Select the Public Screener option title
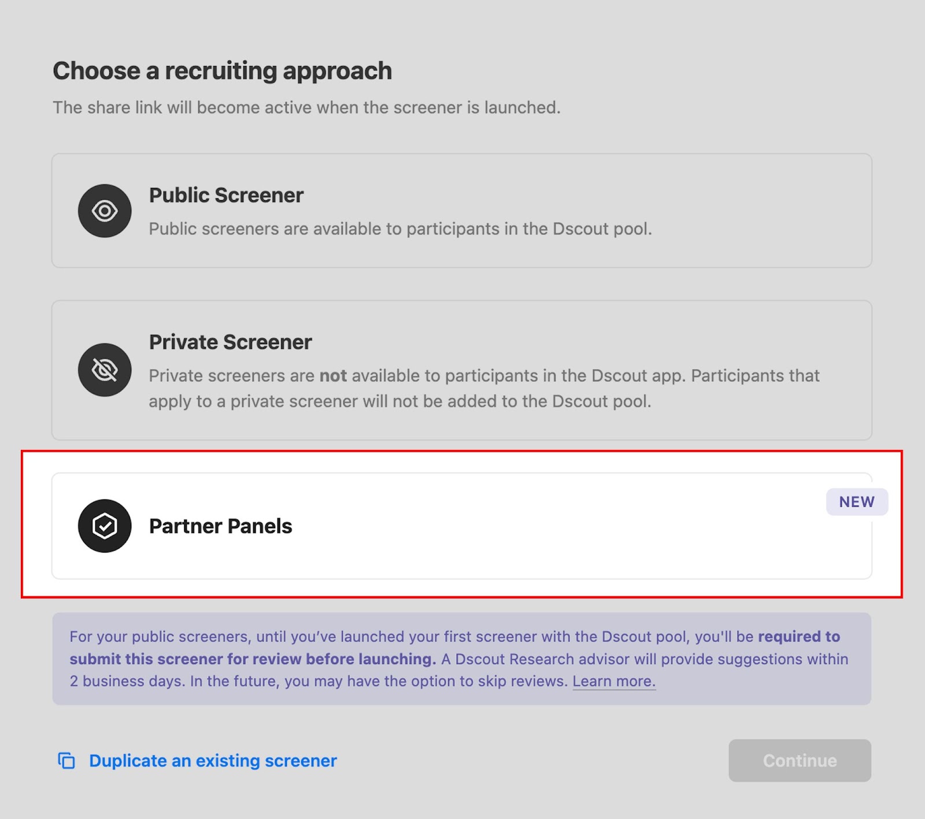925x819 pixels. point(226,195)
